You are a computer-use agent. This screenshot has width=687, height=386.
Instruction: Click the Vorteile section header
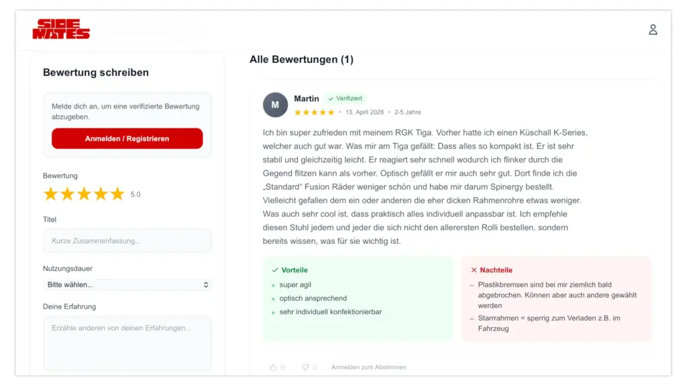coord(290,270)
